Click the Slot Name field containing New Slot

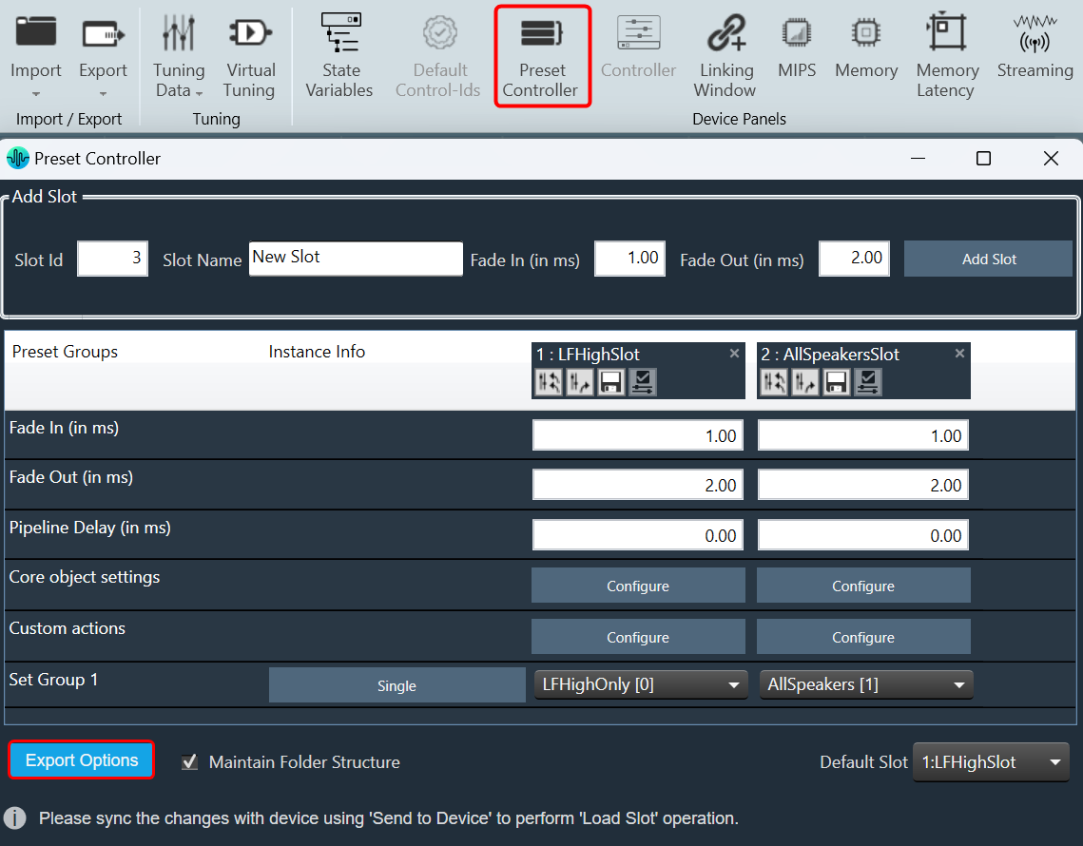(356, 259)
